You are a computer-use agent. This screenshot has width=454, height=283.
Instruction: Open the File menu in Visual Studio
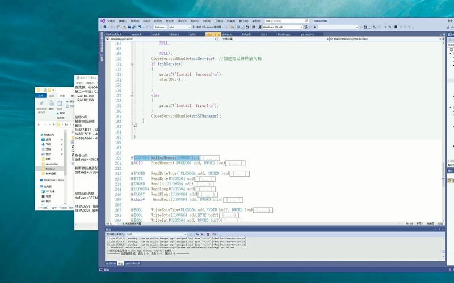coord(111,21)
